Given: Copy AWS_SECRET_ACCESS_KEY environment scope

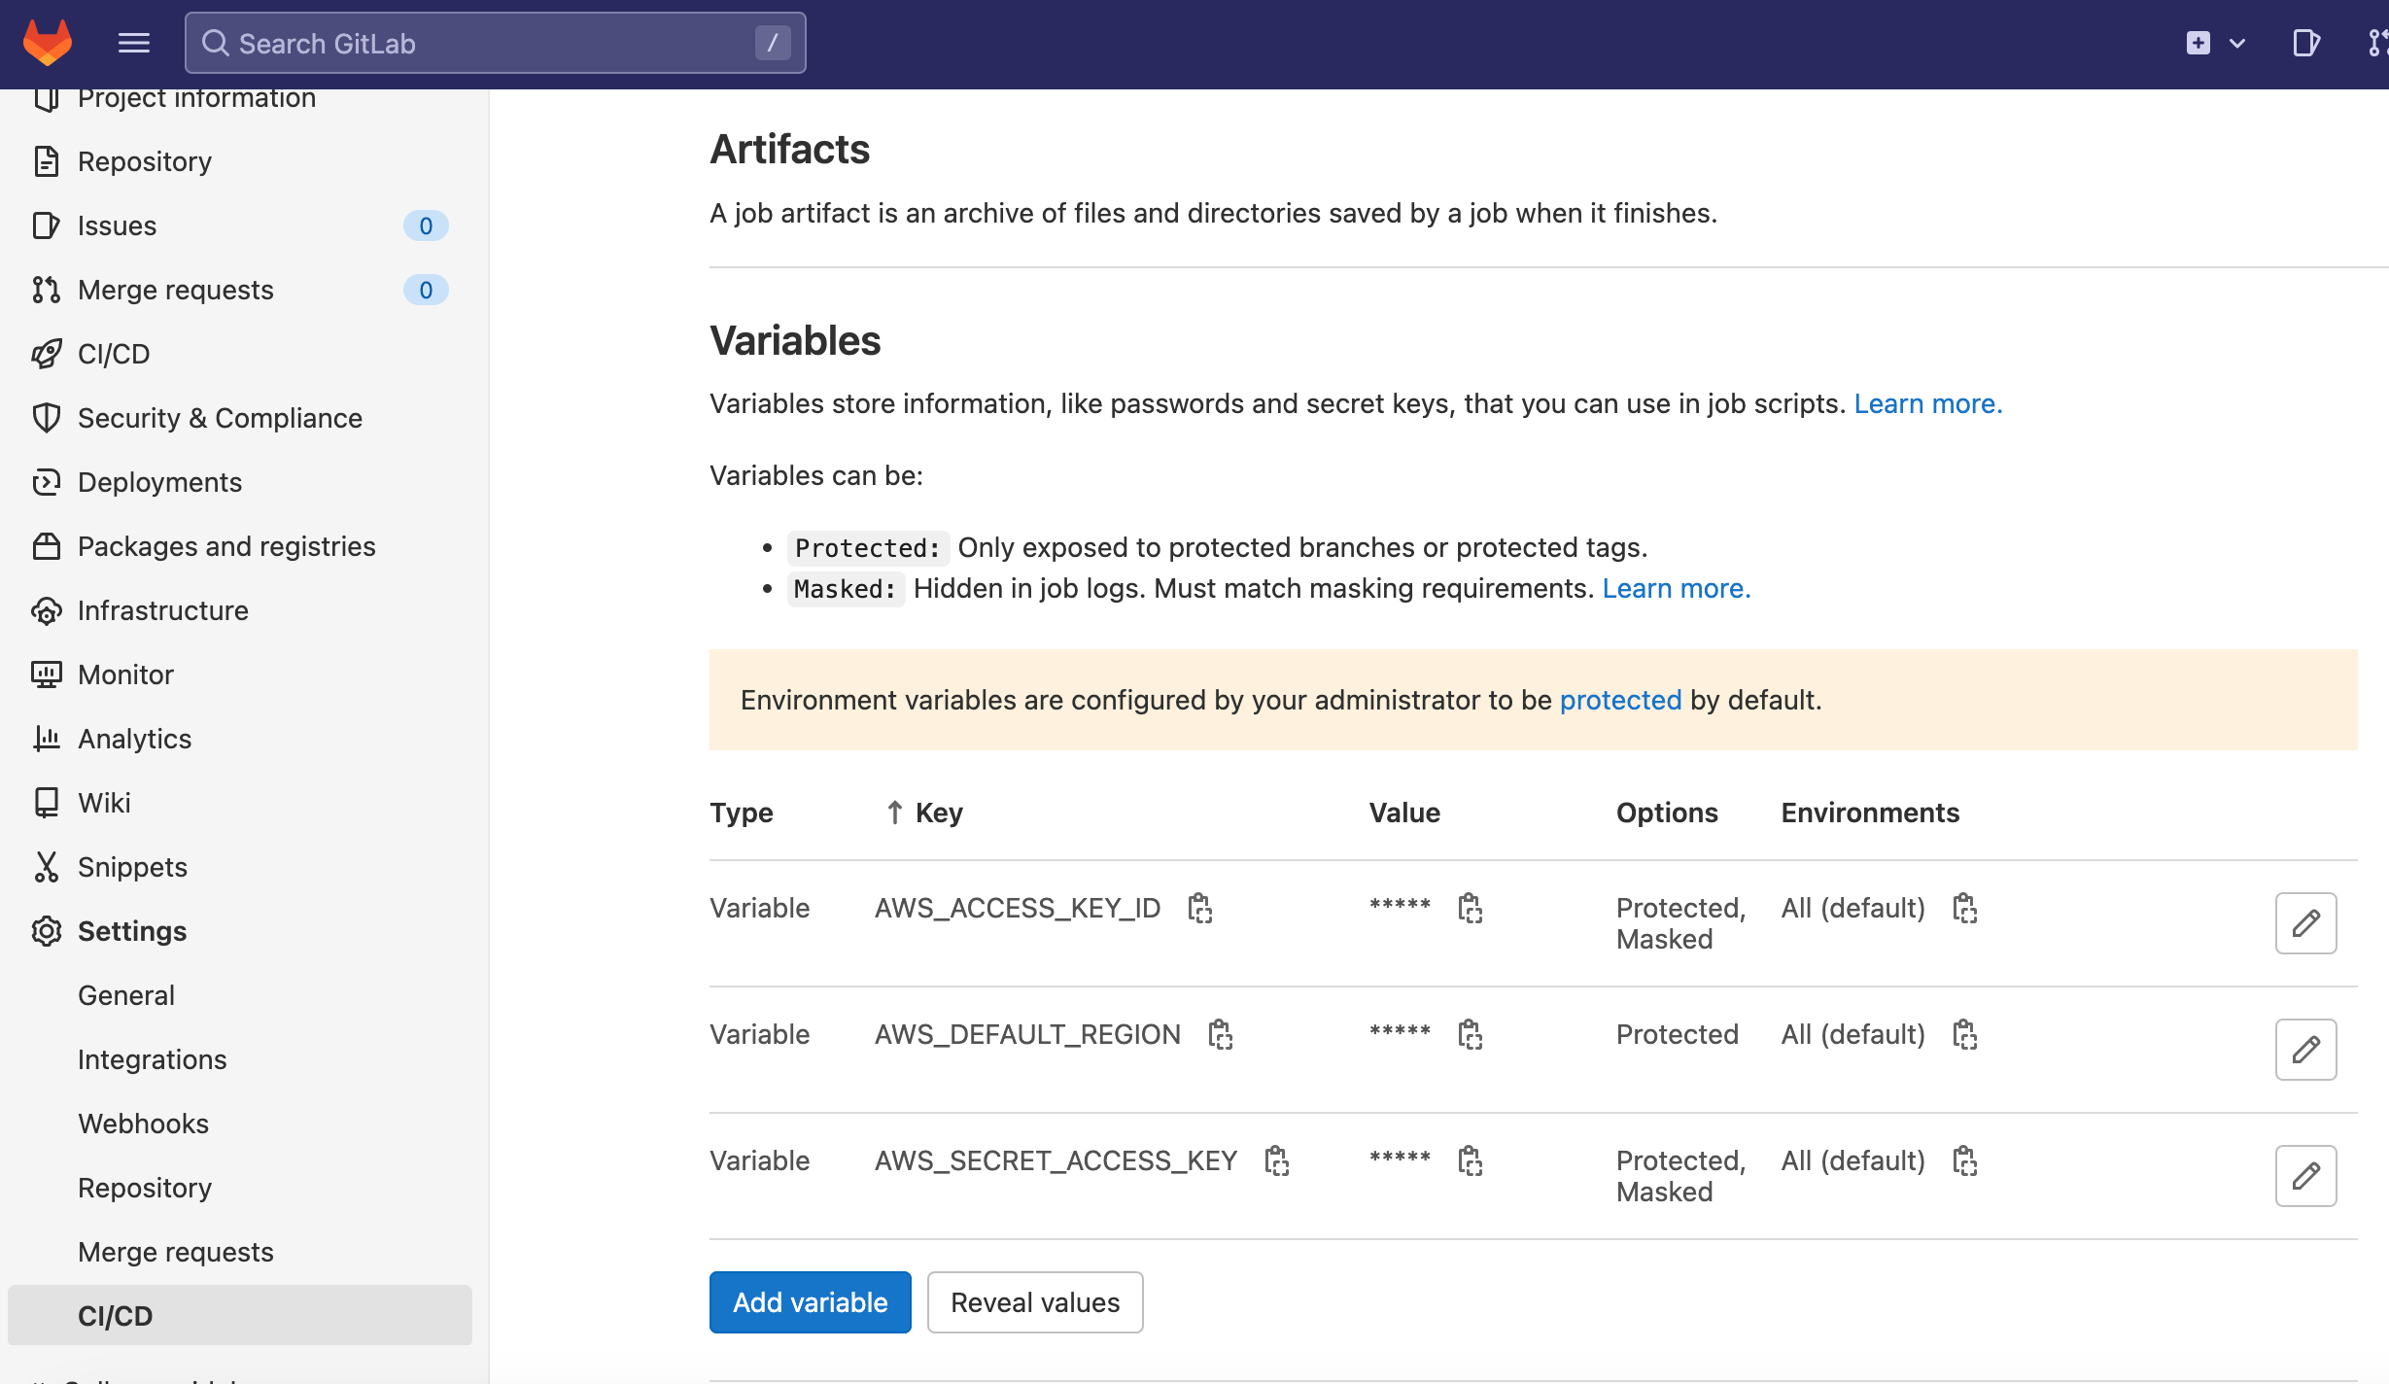Looking at the screenshot, I should point(1964,1160).
